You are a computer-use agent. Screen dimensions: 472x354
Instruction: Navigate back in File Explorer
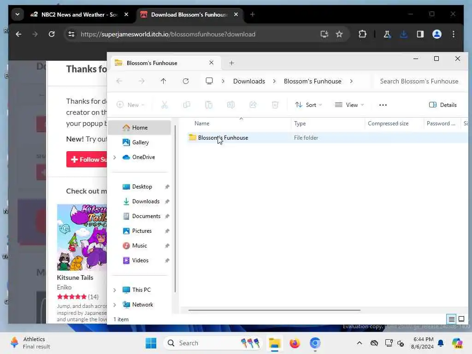point(119,81)
